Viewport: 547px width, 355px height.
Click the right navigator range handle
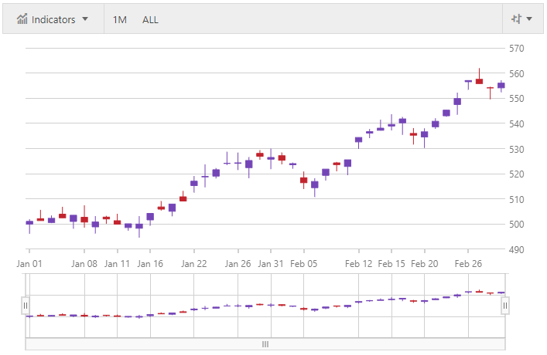tap(505, 306)
